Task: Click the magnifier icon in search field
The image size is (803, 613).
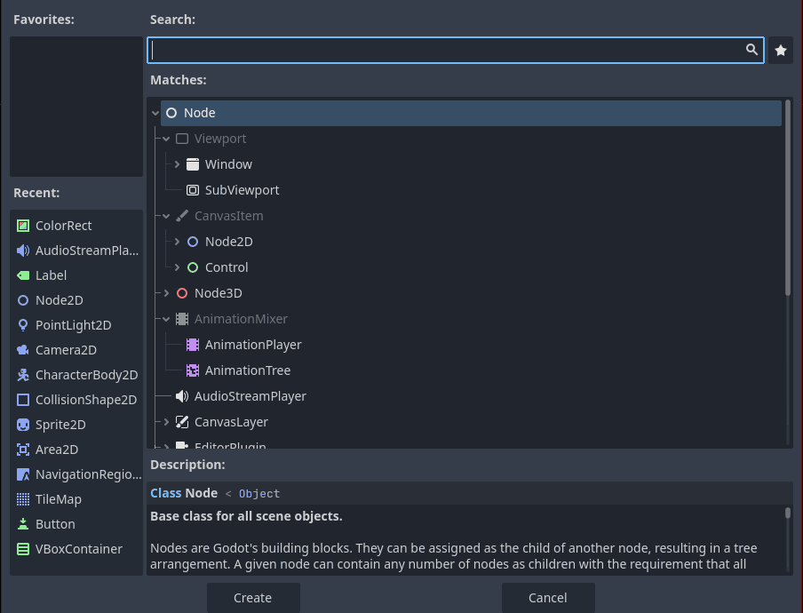Action: point(751,50)
